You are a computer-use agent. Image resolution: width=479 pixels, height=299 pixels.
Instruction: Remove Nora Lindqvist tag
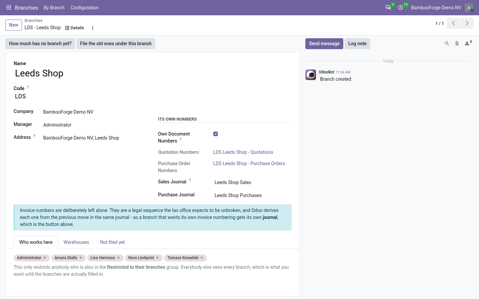pyautogui.click(x=158, y=258)
